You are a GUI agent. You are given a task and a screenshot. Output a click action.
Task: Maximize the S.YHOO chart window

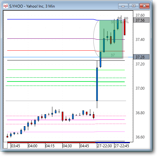click(134, 6)
